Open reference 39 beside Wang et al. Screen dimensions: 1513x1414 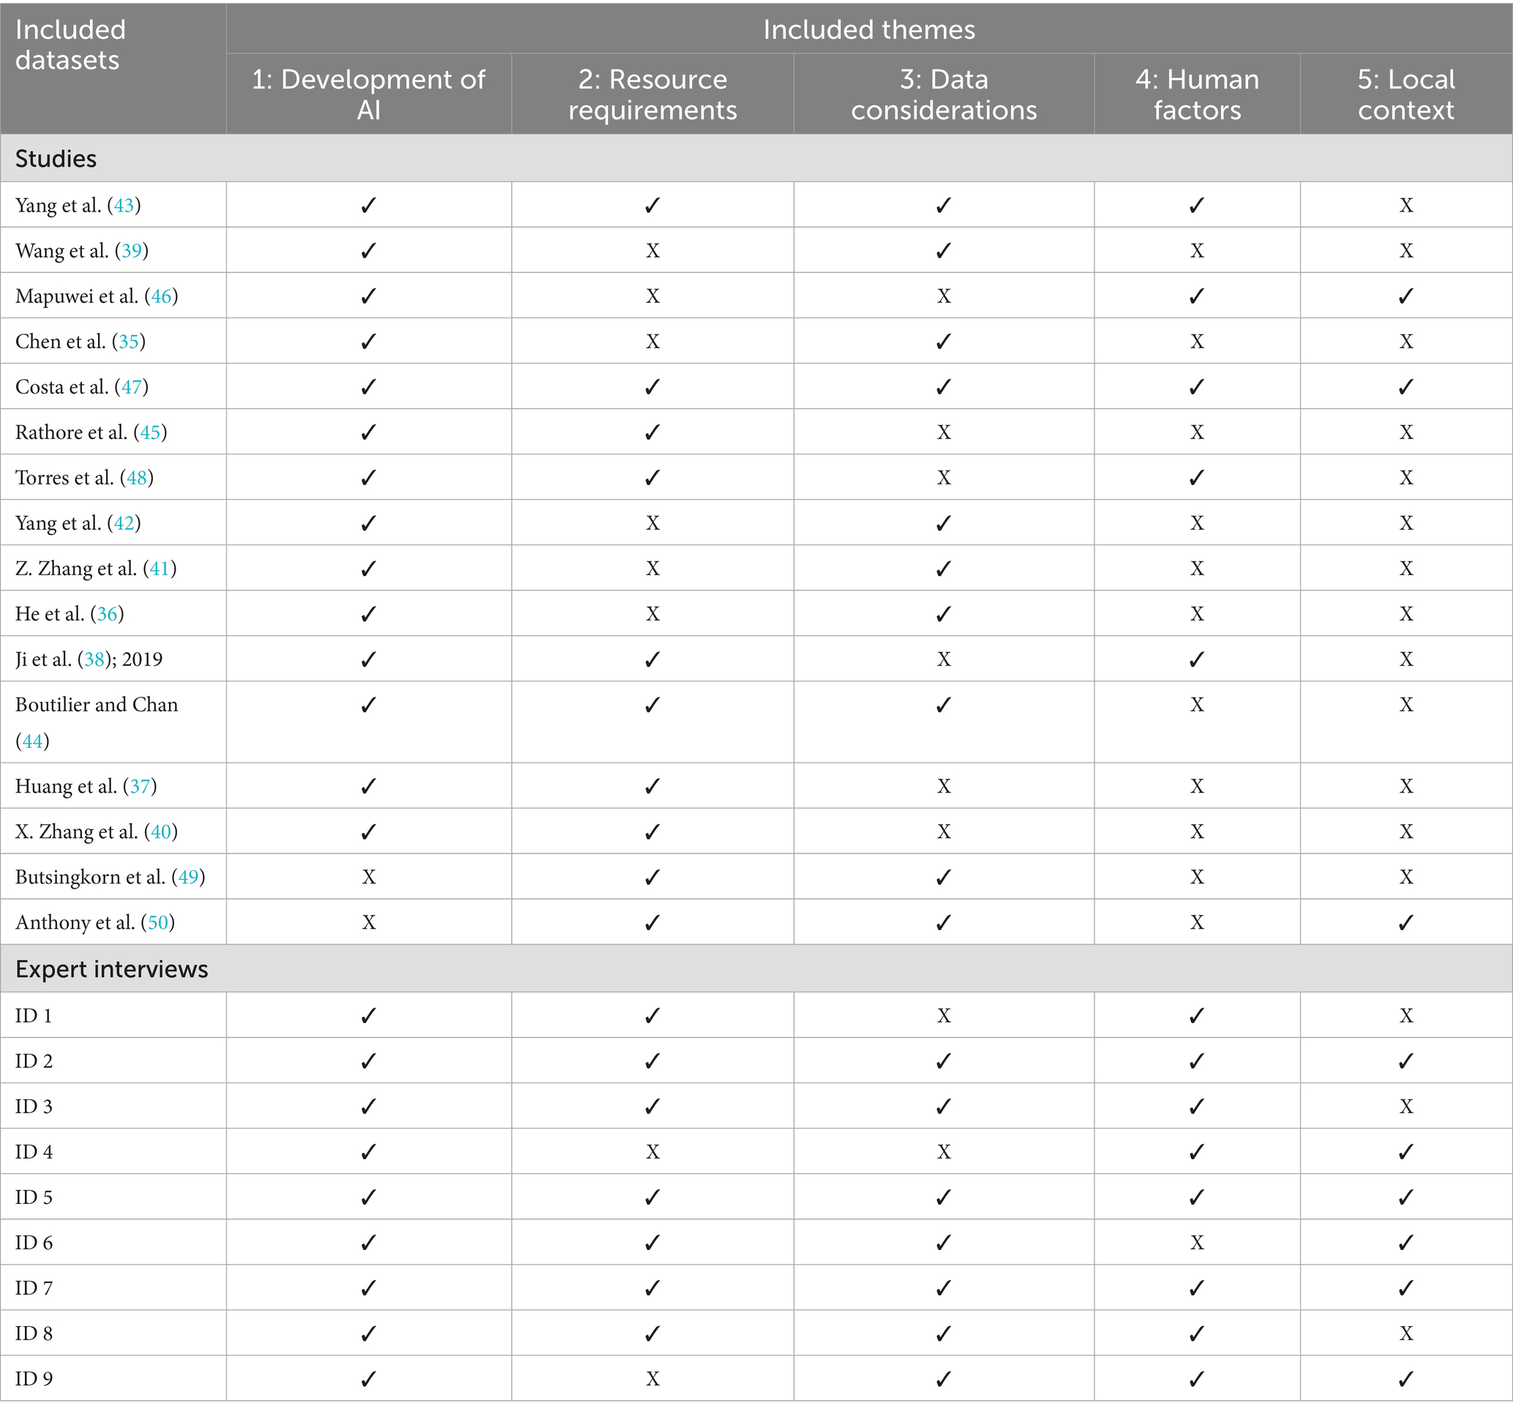pos(132,250)
